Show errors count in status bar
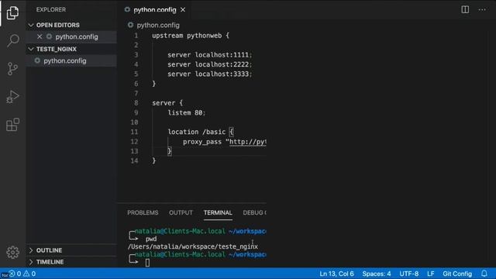Viewport: 496px width, 279px height. [x=15, y=274]
